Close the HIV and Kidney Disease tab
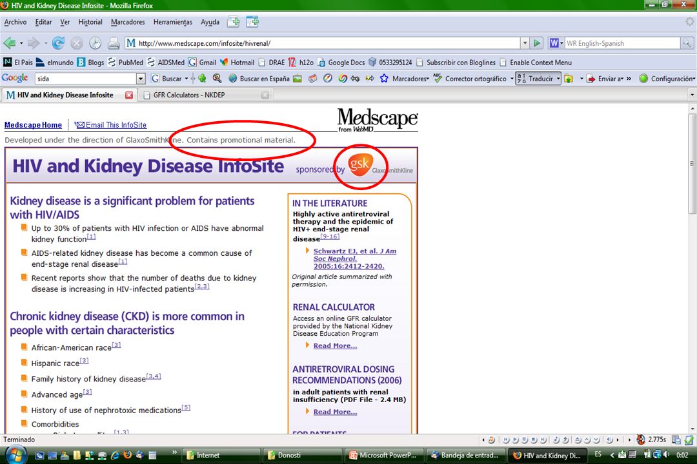The width and height of the screenshot is (697, 464). [x=129, y=95]
